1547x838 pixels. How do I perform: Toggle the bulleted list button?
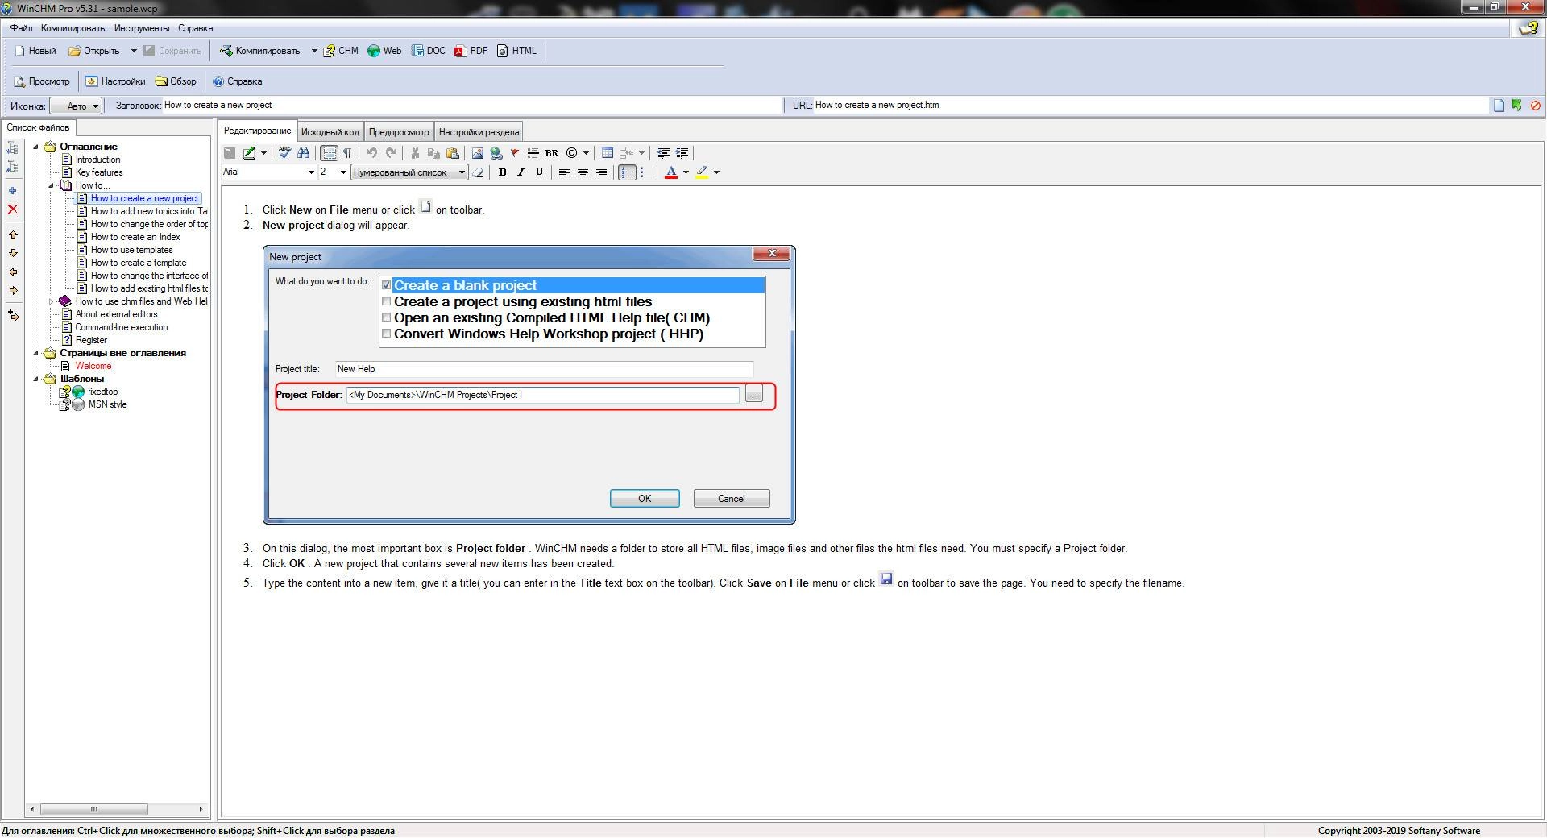coord(645,172)
